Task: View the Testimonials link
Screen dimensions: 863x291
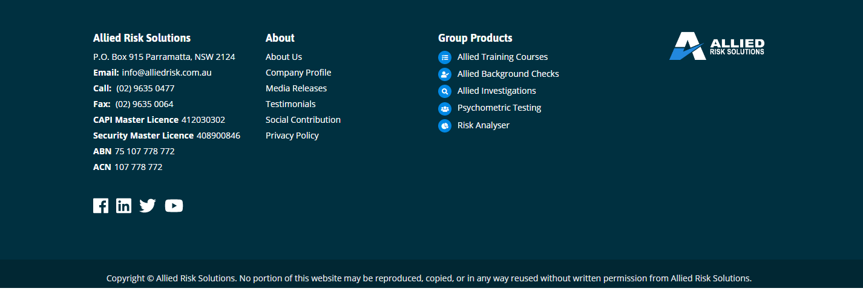Action: click(x=290, y=104)
